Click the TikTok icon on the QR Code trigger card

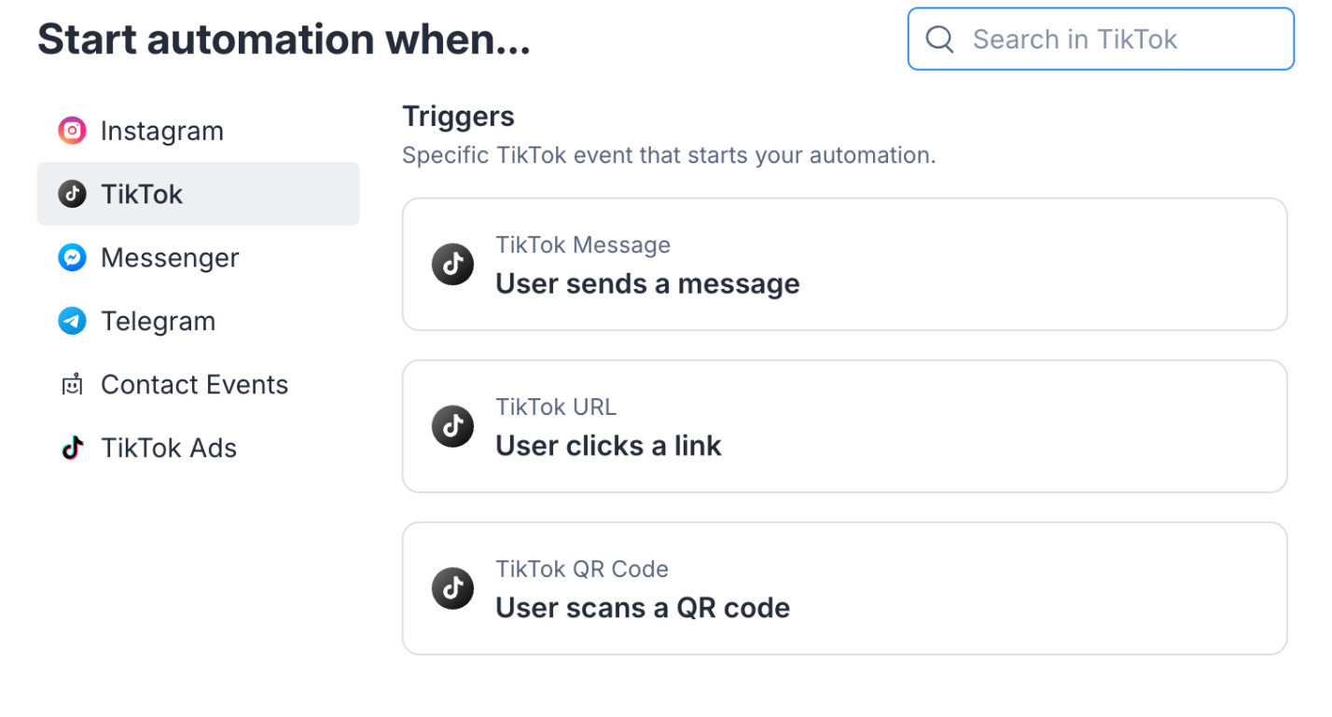pos(452,588)
